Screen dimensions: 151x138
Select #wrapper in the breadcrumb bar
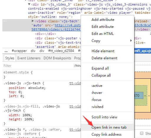tap(19, 51)
